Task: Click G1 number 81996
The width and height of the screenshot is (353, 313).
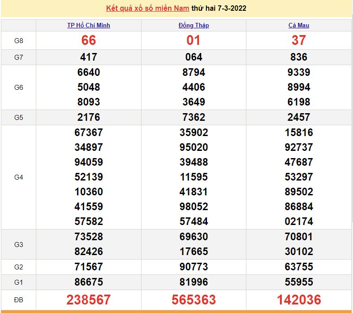Action: (194, 282)
